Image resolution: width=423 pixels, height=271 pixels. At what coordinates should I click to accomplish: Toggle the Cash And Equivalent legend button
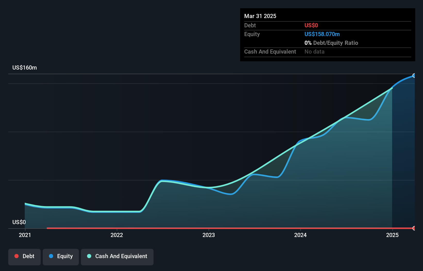[x=117, y=257]
